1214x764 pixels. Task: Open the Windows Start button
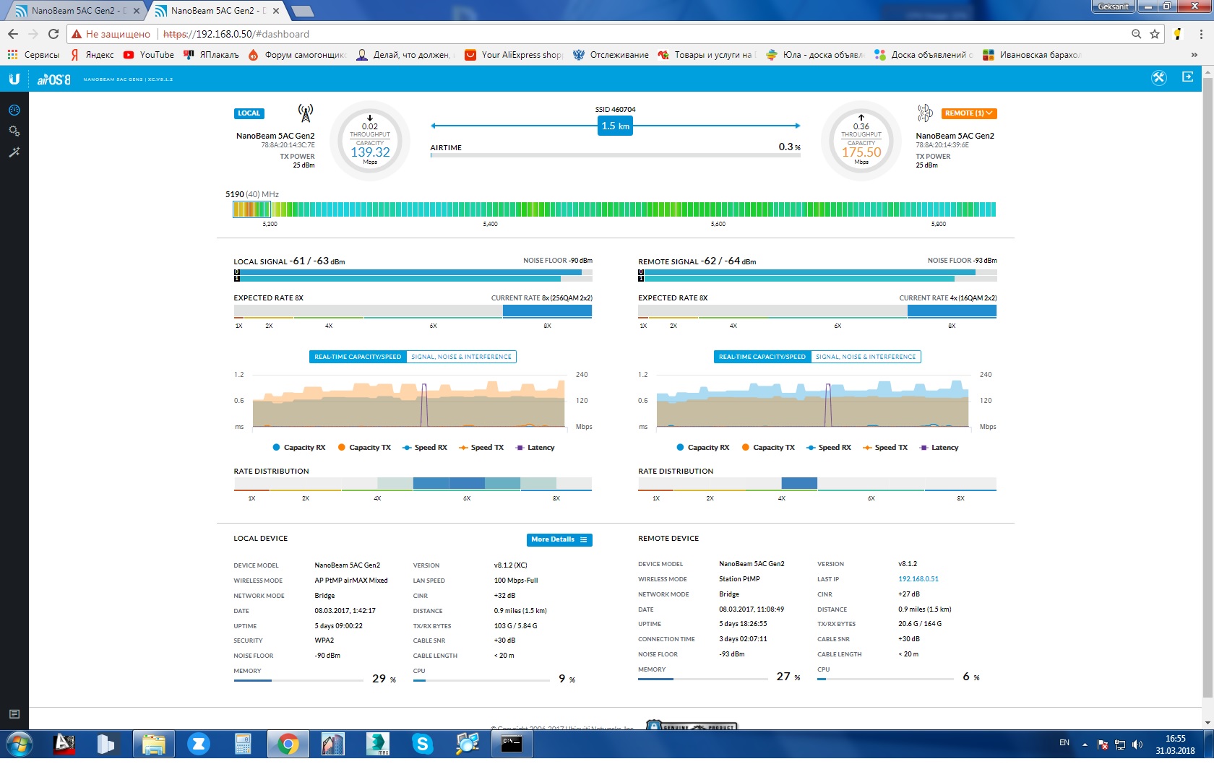pos(19,744)
